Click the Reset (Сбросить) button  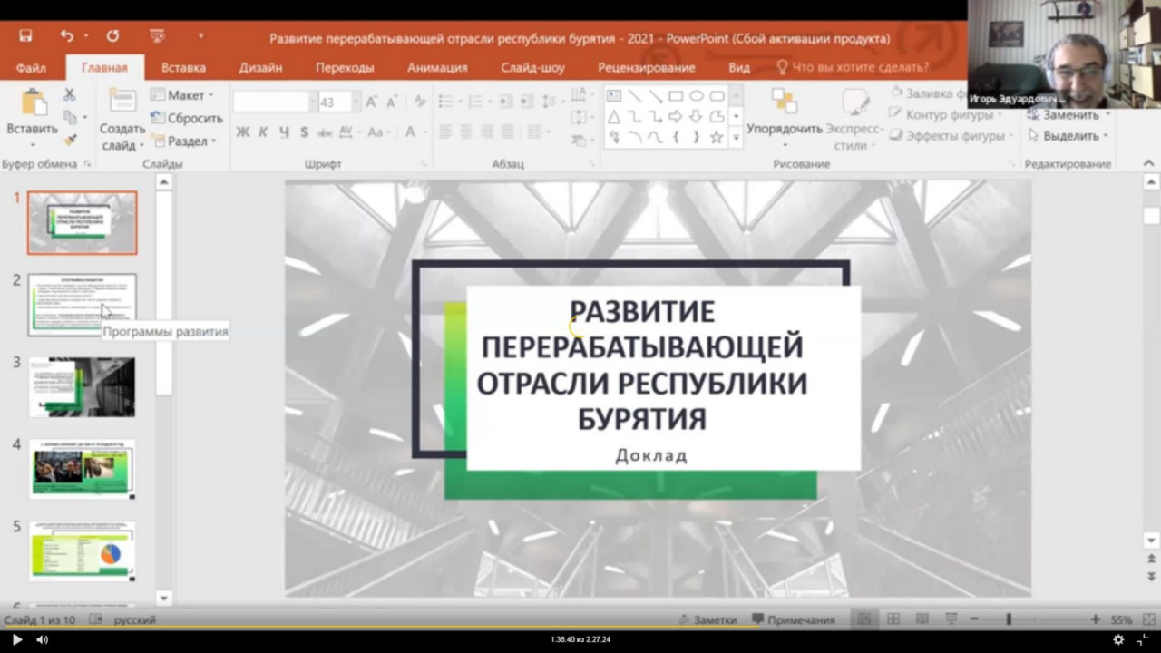(x=187, y=118)
